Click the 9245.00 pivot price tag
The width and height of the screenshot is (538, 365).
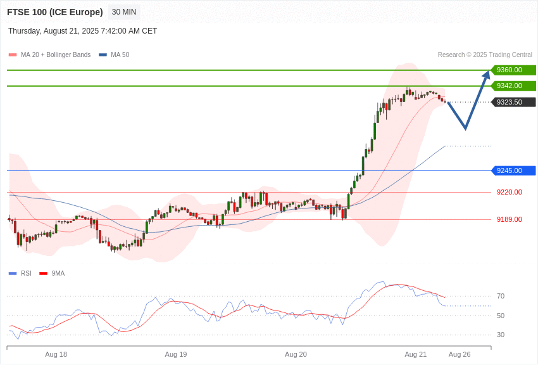[513, 170]
